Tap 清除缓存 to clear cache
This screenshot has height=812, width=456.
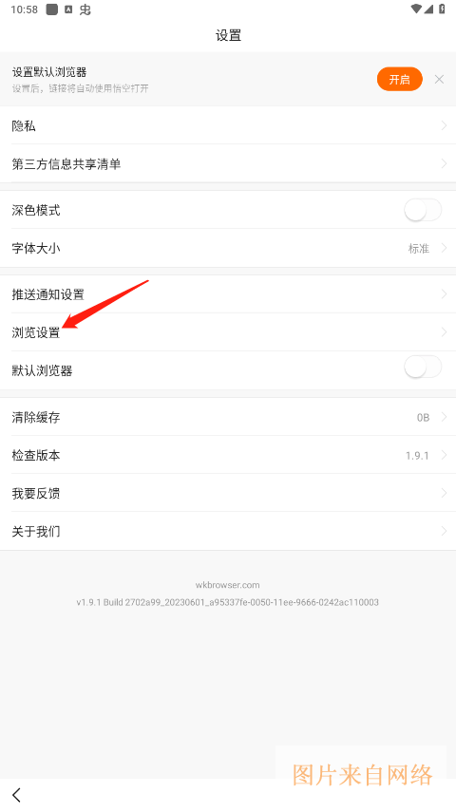pos(228,417)
